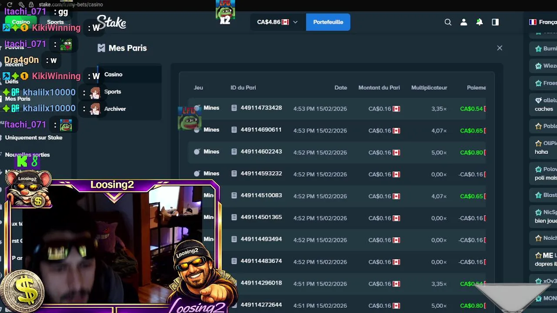
Task: Click the Date column header
Action: 341,87
